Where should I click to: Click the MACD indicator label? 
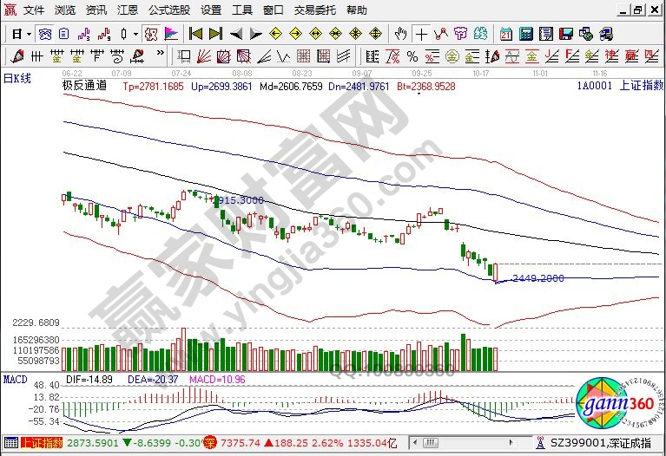click(15, 380)
